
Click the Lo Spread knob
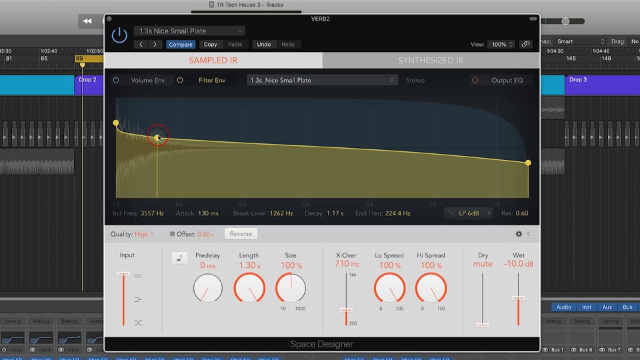389,288
